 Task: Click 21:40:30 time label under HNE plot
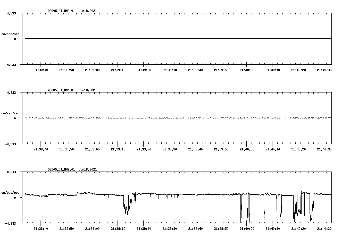(x=324, y=70)
